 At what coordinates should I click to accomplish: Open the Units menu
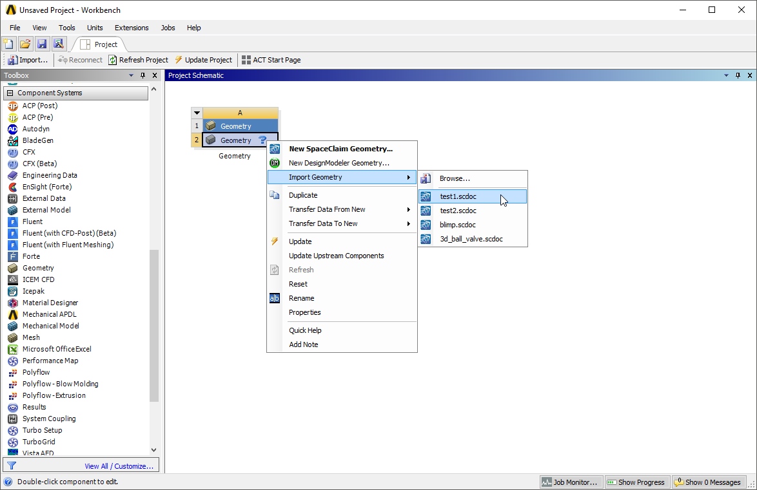[95, 28]
